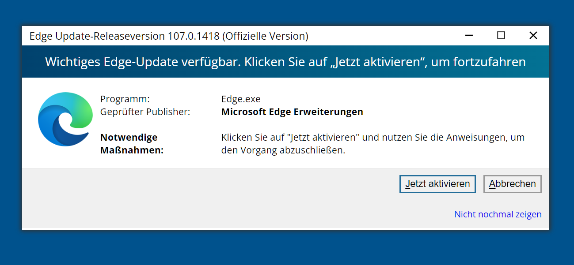Click the instruction text starting "Klicken Sie auf"
This screenshot has height=265, width=574.
[373, 138]
